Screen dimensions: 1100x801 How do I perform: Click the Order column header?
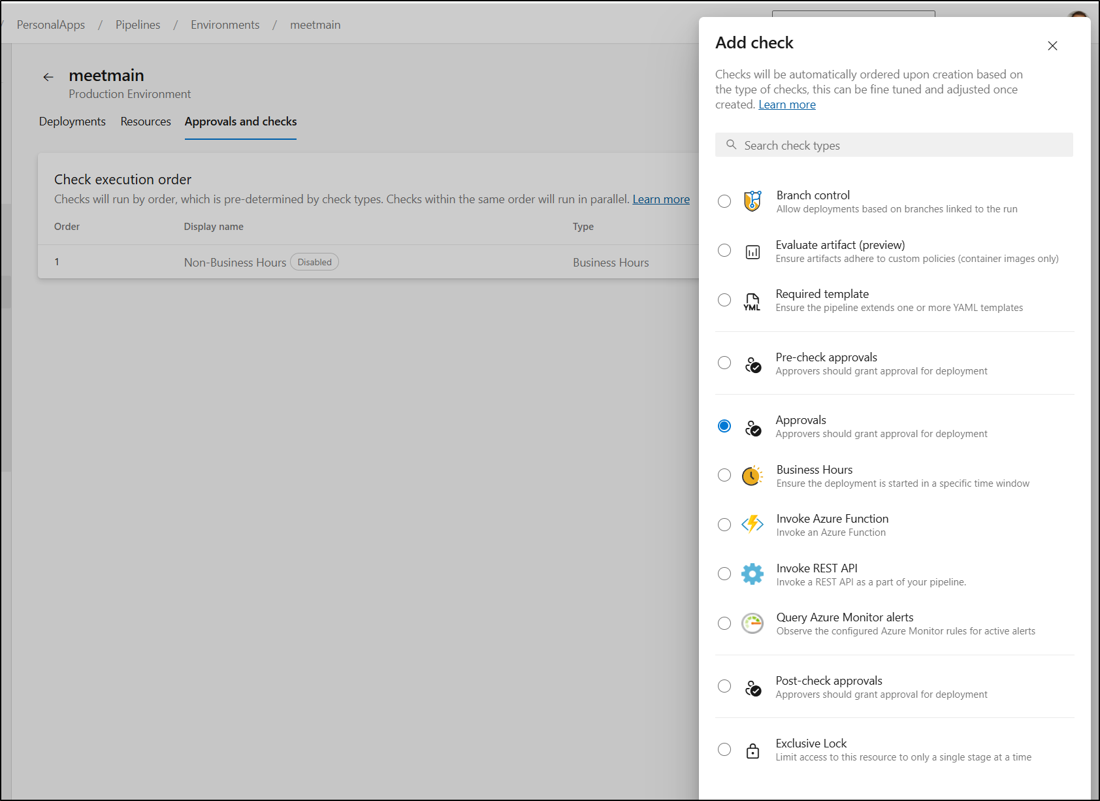67,227
